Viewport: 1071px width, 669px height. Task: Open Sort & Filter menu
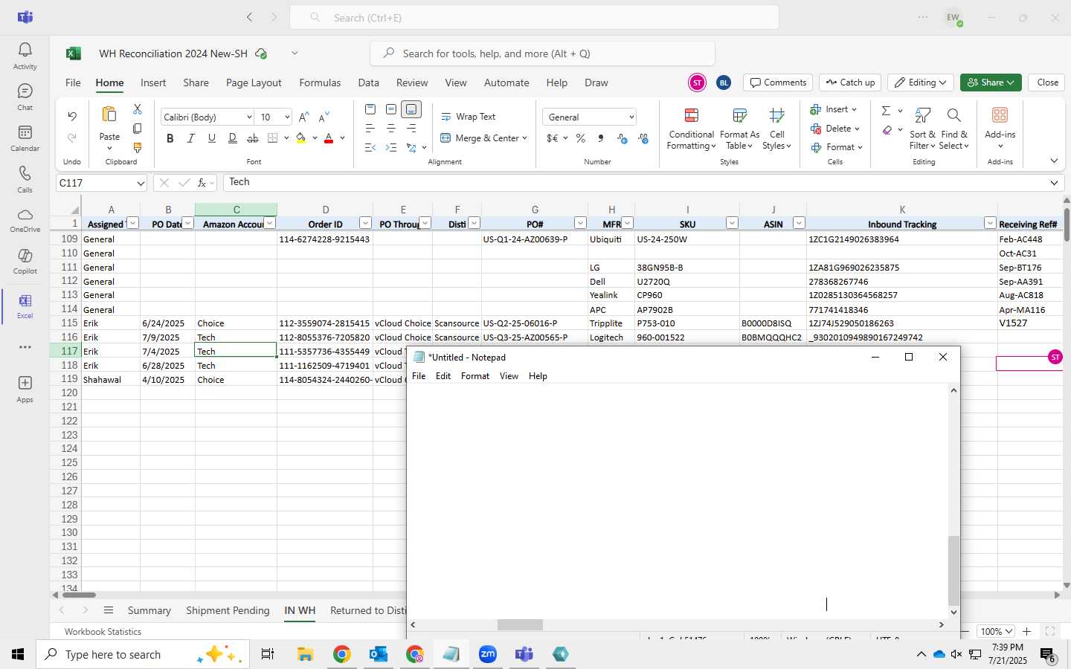tap(922, 129)
